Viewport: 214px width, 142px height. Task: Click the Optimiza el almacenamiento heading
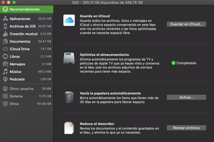104,55
